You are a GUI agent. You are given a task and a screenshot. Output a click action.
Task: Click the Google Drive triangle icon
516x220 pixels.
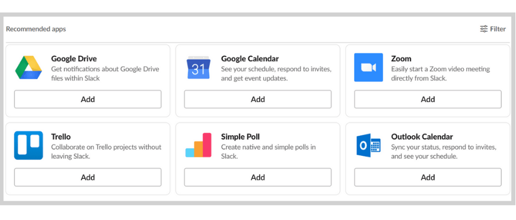pyautogui.click(x=28, y=68)
